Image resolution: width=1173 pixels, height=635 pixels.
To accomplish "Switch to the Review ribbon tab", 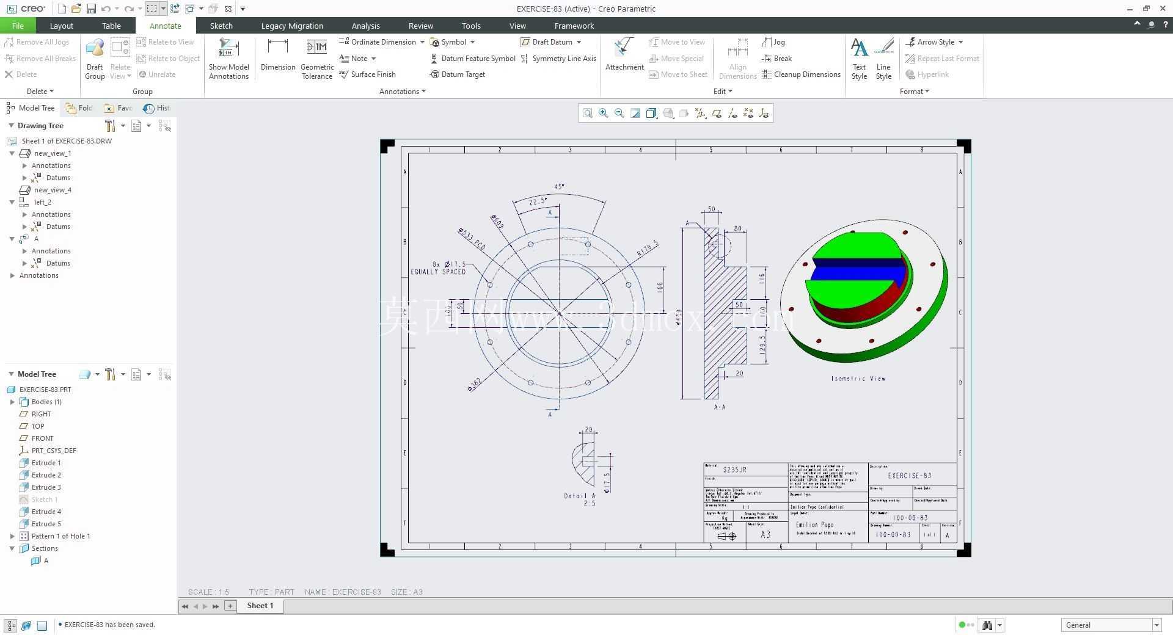I will coord(420,26).
